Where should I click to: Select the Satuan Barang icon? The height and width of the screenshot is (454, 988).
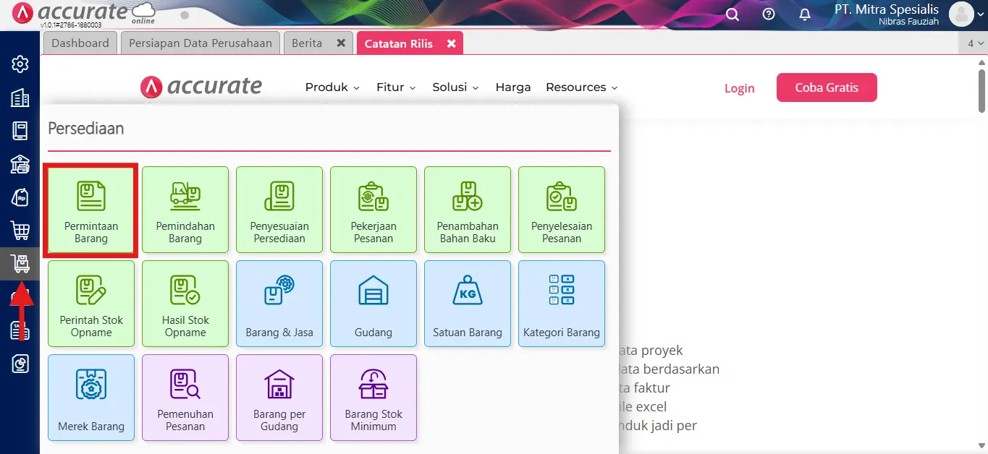(467, 304)
